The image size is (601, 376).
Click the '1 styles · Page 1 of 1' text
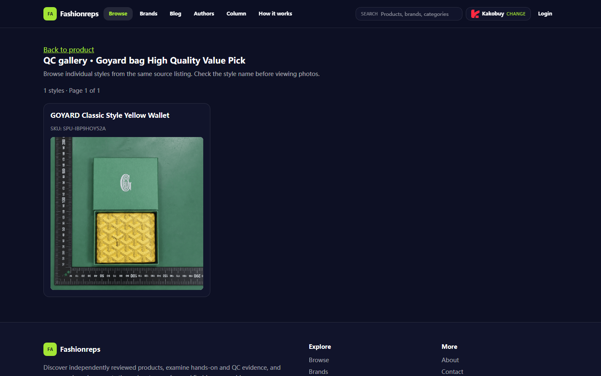click(72, 91)
